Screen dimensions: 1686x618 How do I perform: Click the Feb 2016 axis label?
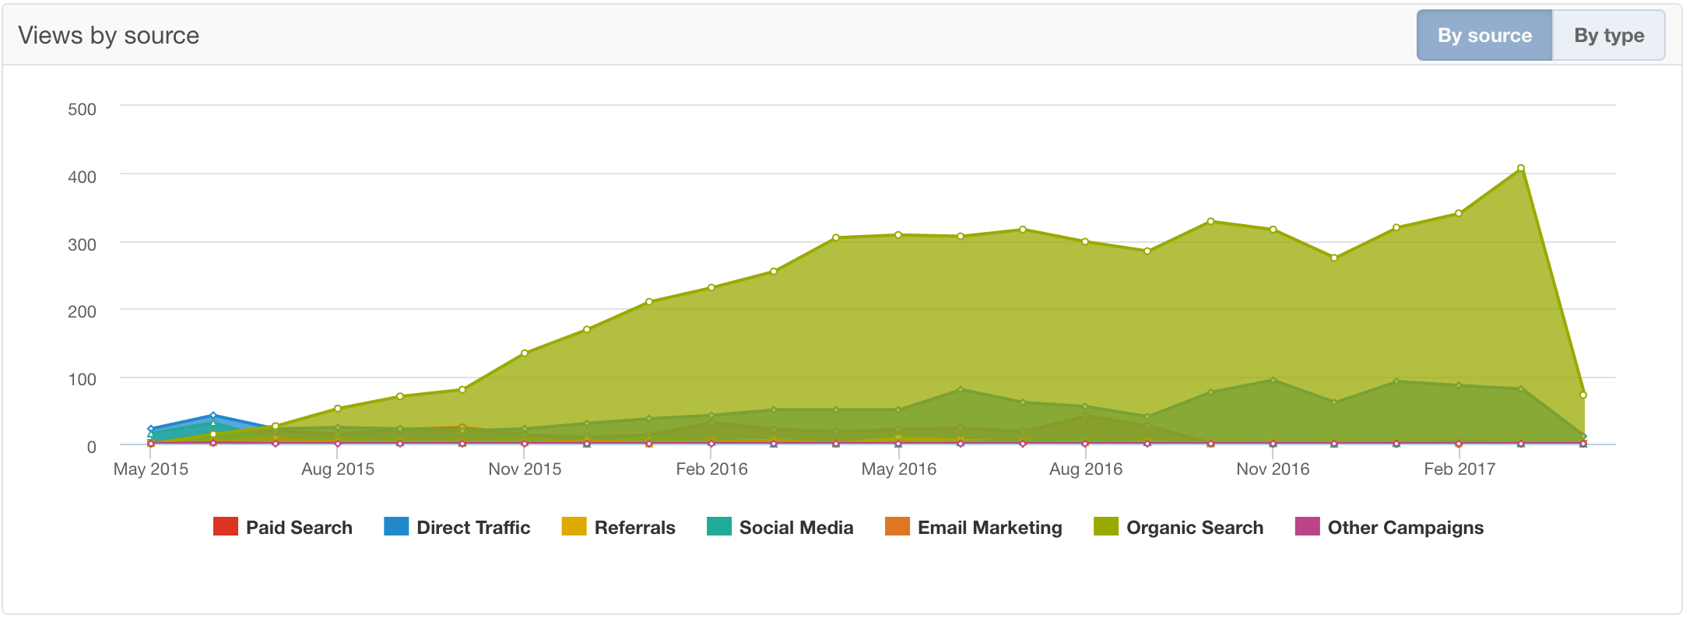tap(711, 469)
